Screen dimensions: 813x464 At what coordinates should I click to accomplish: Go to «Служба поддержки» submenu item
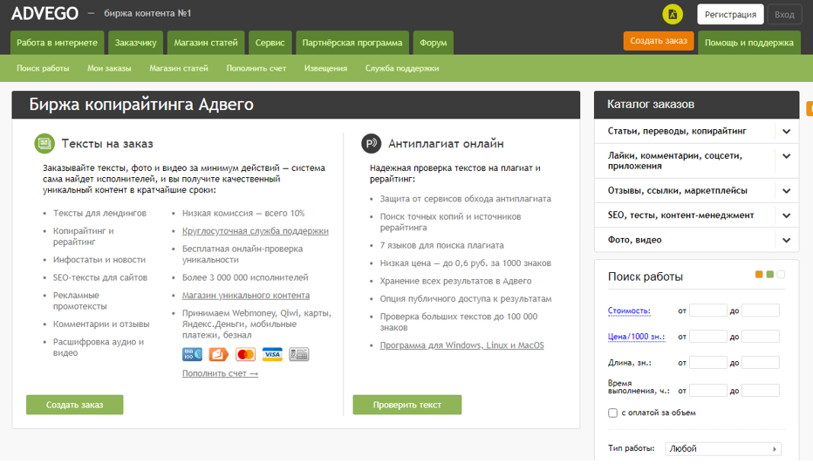pyautogui.click(x=402, y=68)
